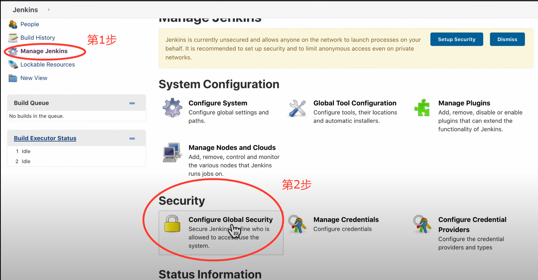Image resolution: width=538 pixels, height=280 pixels.
Task: Click executor 1 Idle row
Action: click(76, 151)
